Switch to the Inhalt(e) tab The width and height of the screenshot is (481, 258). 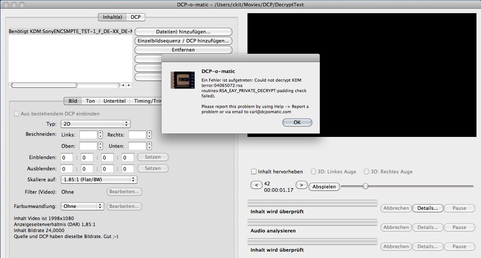pos(112,17)
